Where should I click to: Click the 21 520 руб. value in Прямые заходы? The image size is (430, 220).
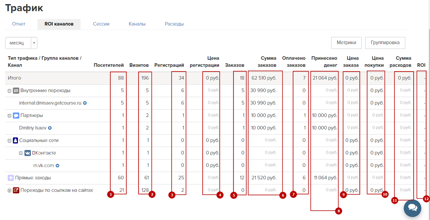pyautogui.click(x=264, y=178)
